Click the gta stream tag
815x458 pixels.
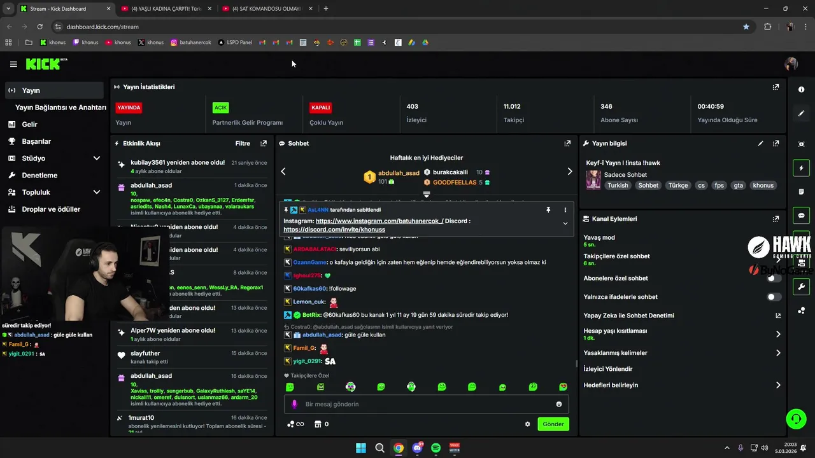tap(738, 186)
